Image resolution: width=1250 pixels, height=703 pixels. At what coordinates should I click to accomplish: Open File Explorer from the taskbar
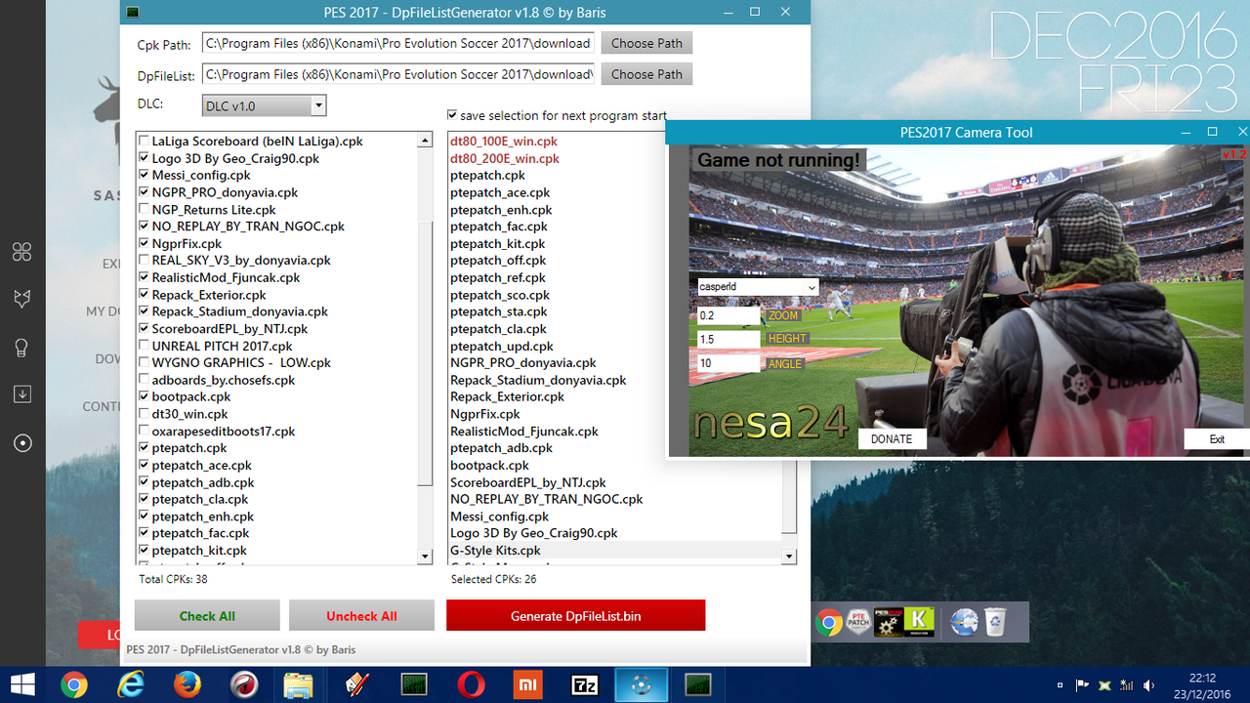pyautogui.click(x=300, y=685)
